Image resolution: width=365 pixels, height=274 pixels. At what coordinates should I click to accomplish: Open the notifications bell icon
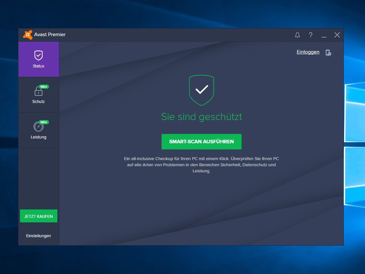coord(297,35)
